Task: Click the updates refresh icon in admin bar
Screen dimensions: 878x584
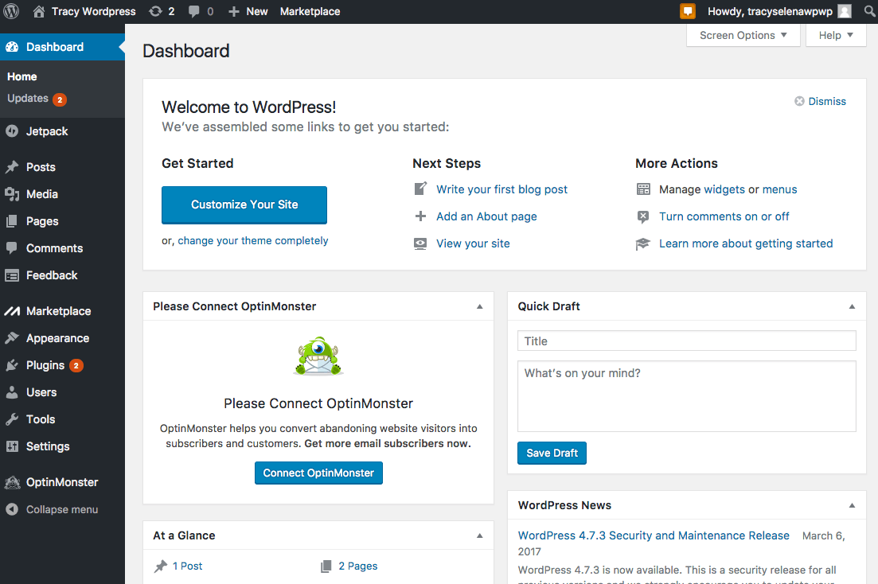Action: [155, 11]
